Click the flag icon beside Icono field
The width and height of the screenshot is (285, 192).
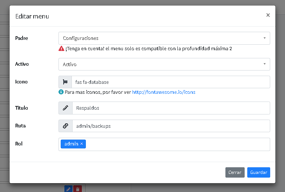[65, 82]
